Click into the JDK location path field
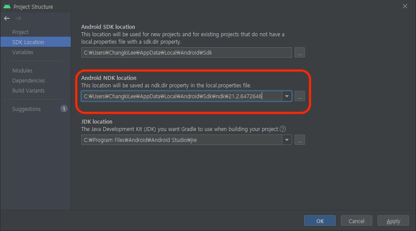The height and width of the screenshot is (231, 416). (181, 140)
